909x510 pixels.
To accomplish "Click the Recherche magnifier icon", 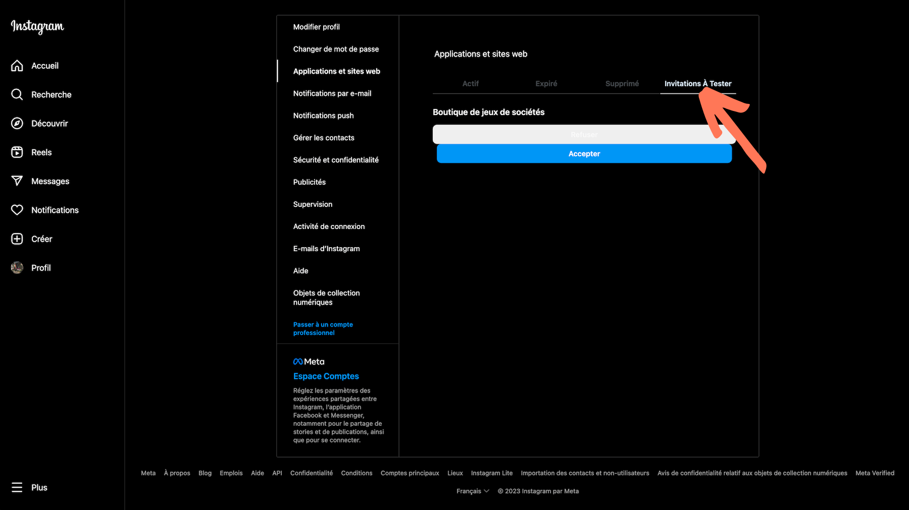I will click(17, 94).
